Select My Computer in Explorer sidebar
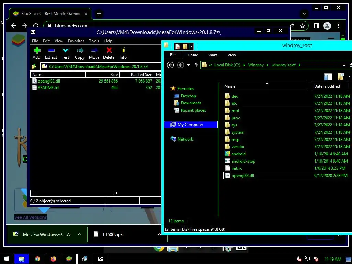 coord(191,124)
